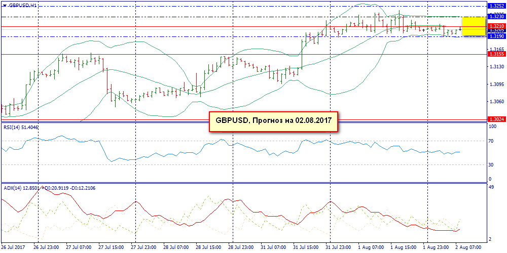
Task: Click the '26 Jul 23:00' time label
Action: (45, 247)
